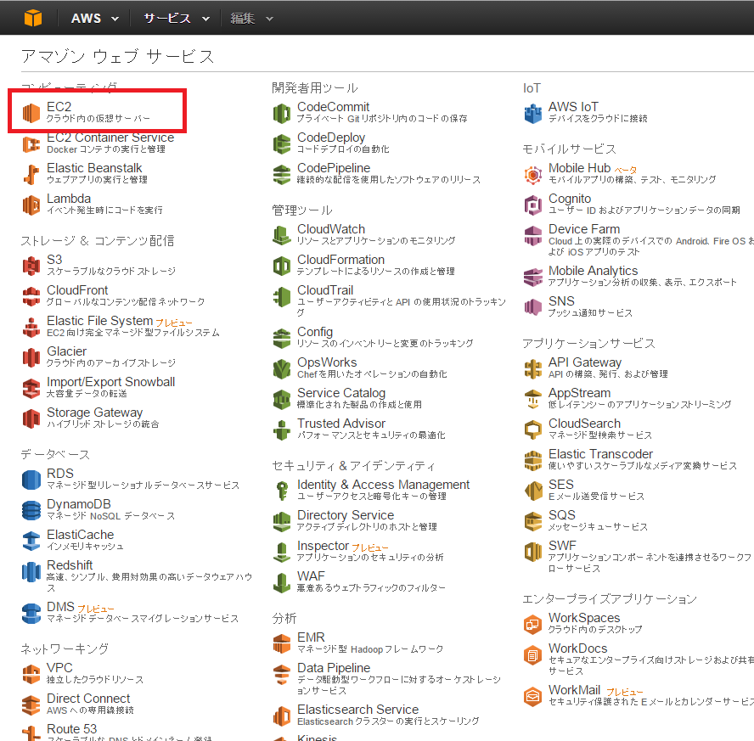Click the Identity & Access Management key icon
Screen dimensions: 754x741
[x=282, y=491]
